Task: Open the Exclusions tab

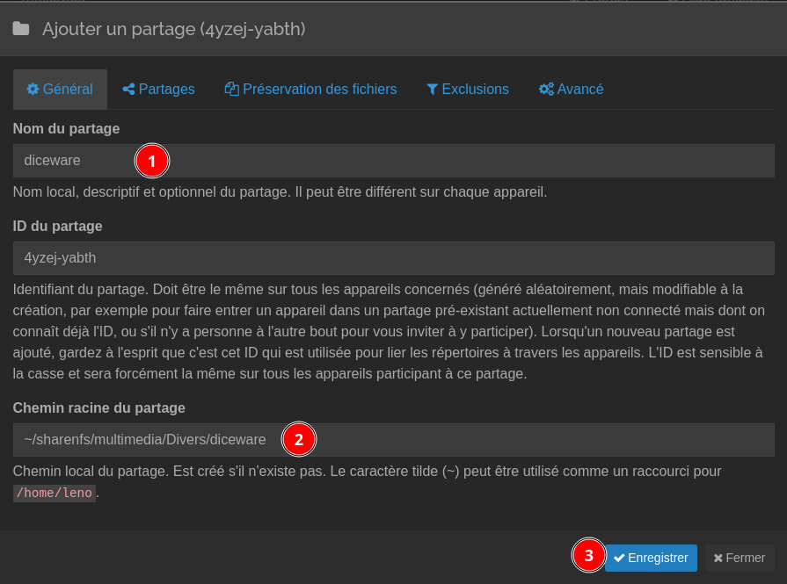Action: (467, 89)
